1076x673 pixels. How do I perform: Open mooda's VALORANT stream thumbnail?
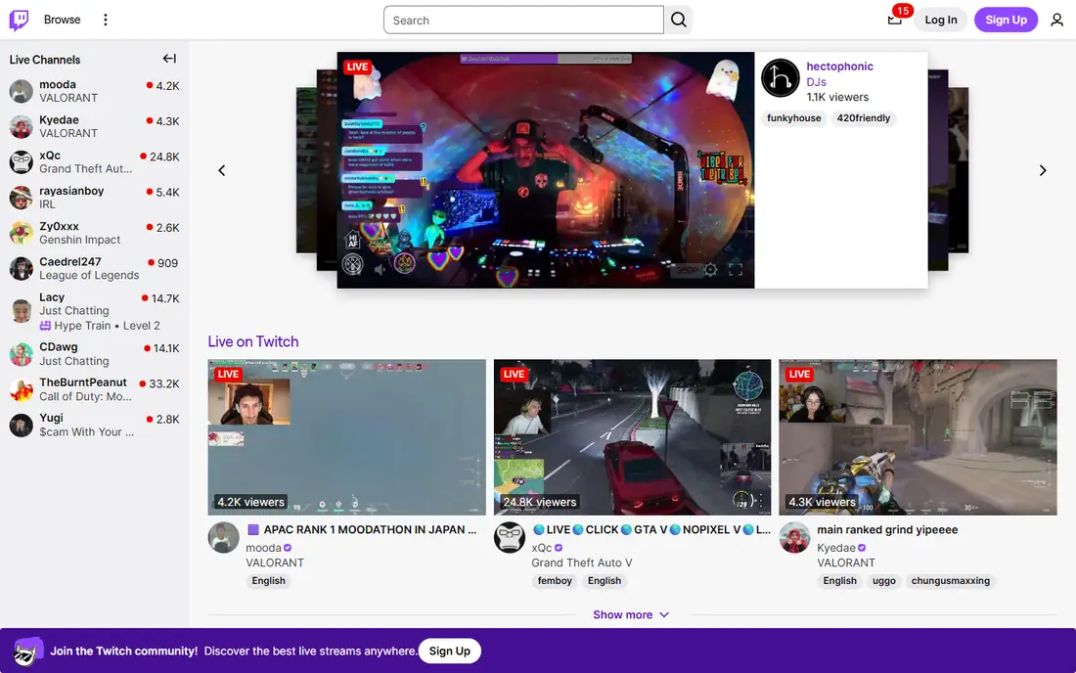coord(346,437)
